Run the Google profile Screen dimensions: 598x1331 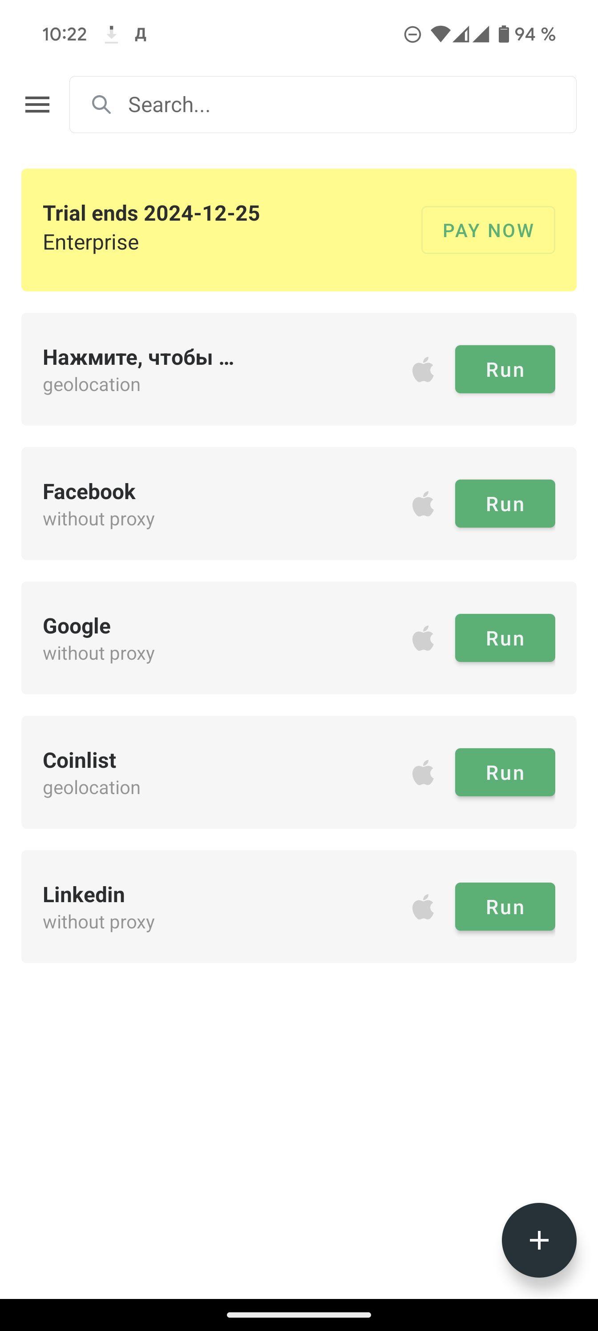point(505,638)
